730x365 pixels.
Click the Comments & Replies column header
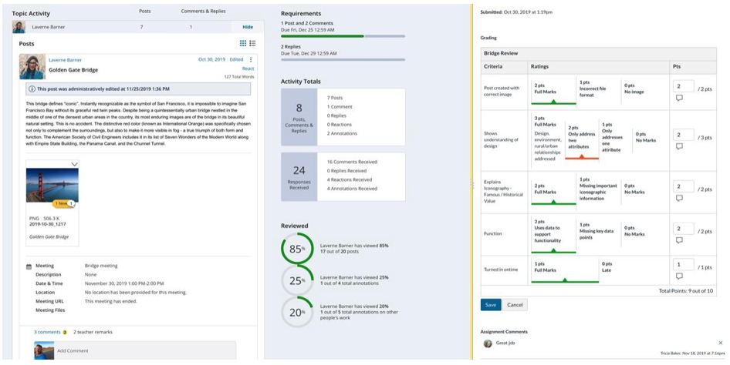(204, 11)
